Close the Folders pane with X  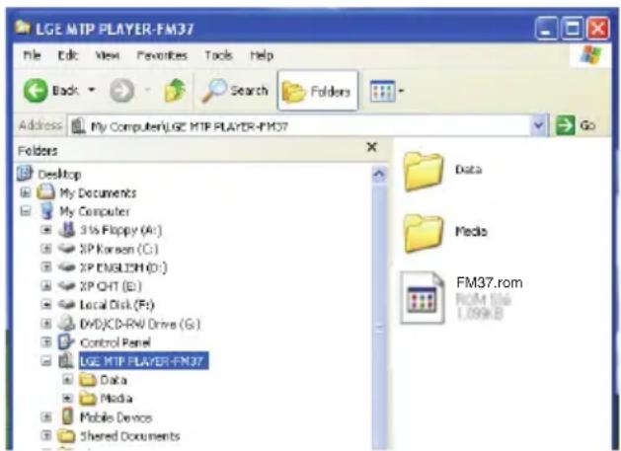pyautogui.click(x=372, y=147)
